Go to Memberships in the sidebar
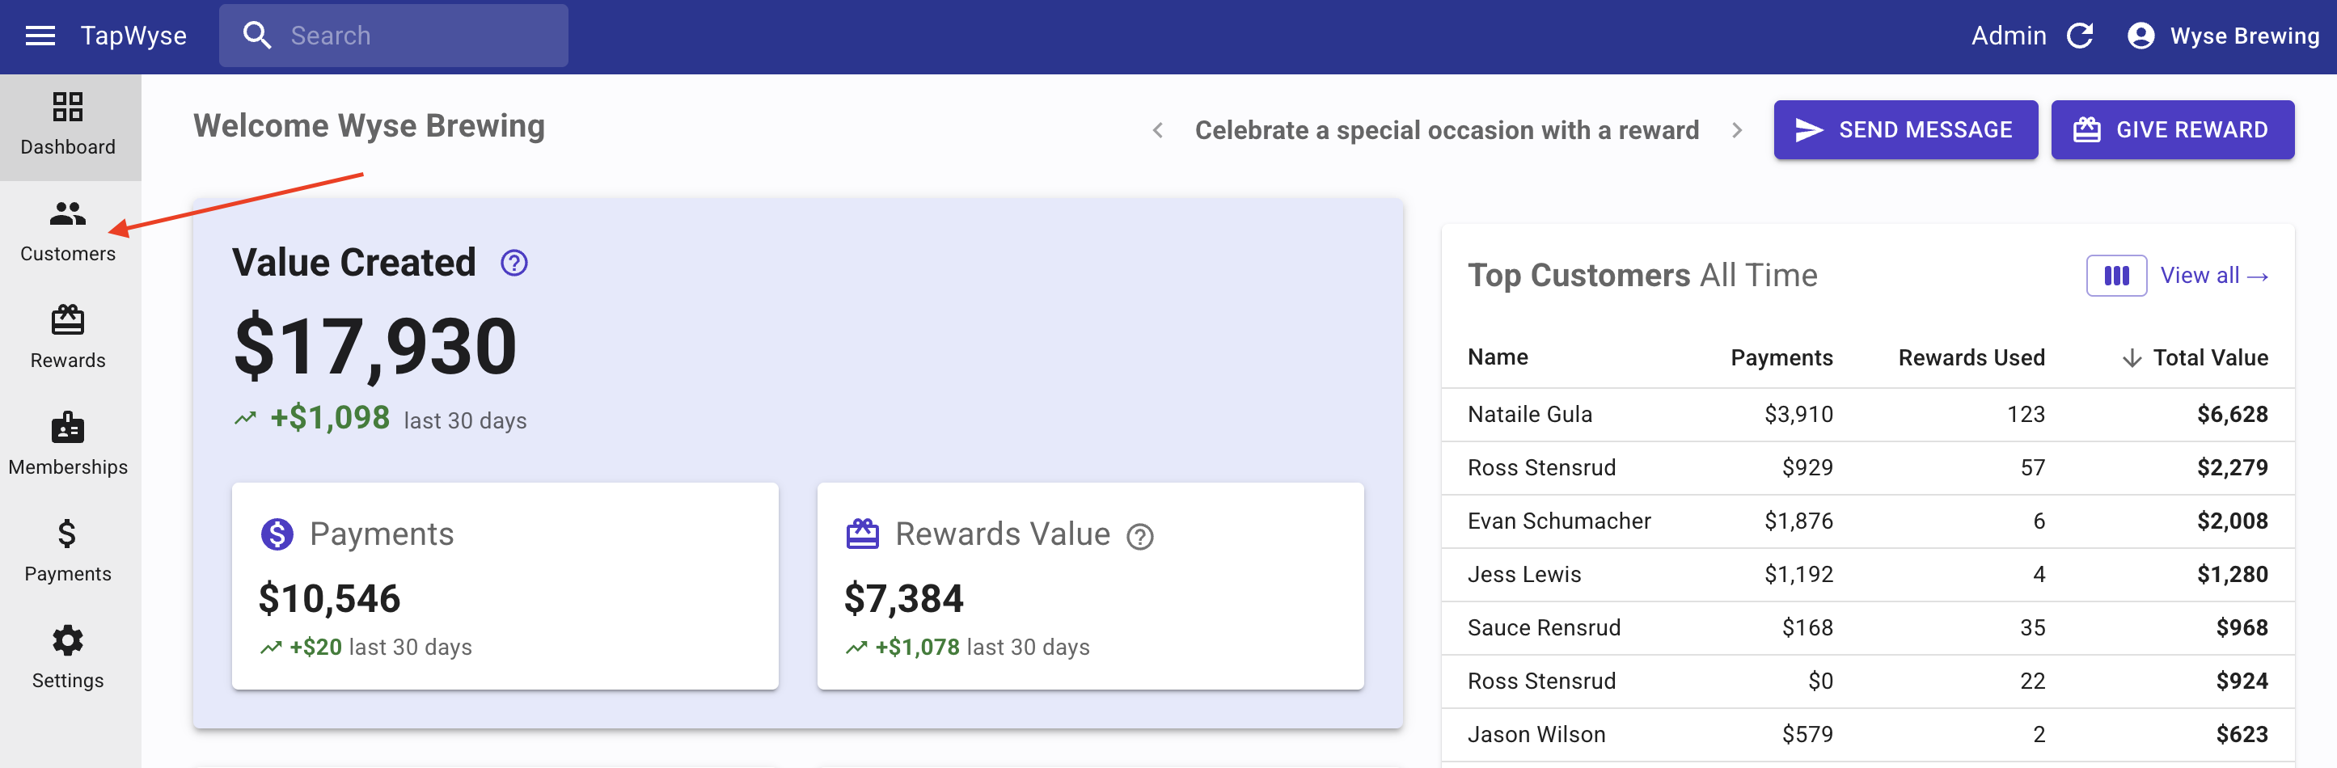The height and width of the screenshot is (768, 2337). 68,443
